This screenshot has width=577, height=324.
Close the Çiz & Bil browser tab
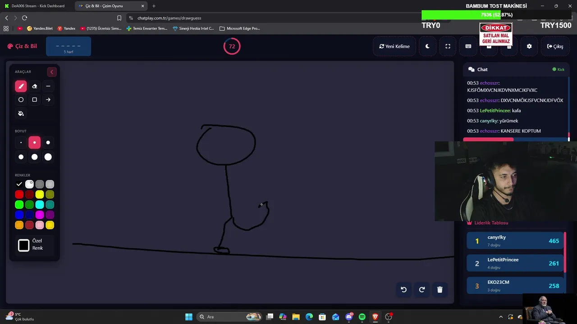[143, 6]
